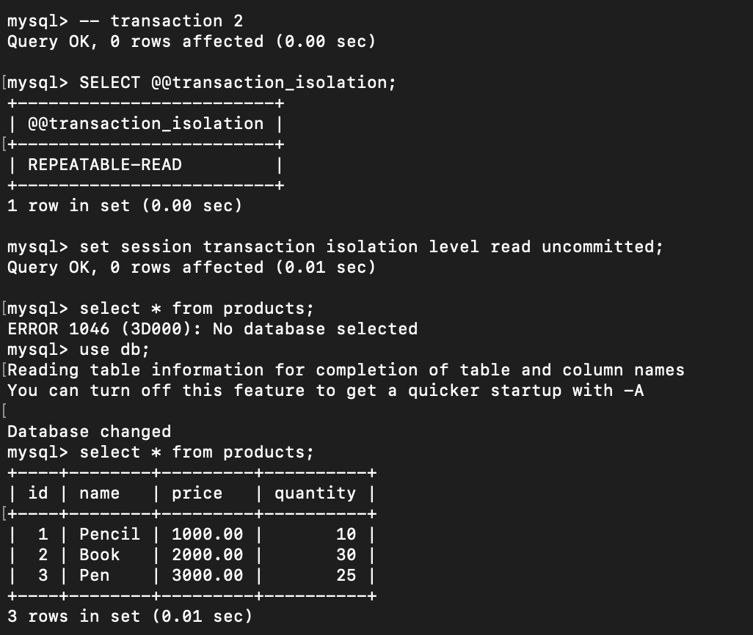Click the 'name' column header
This screenshot has width=753, height=635.
99,493
